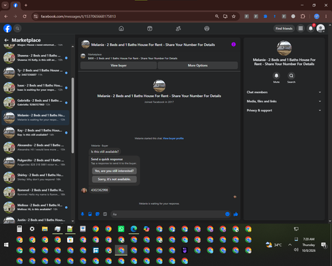Click the browser address bar URL

(x=78, y=17)
